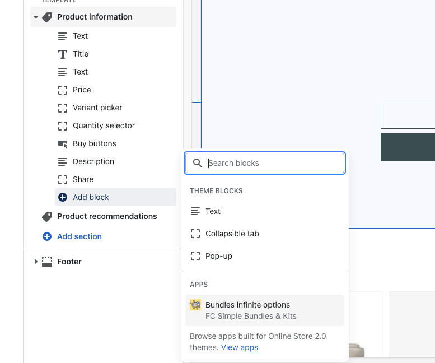Click the Pop-up bracket icon

click(195, 256)
